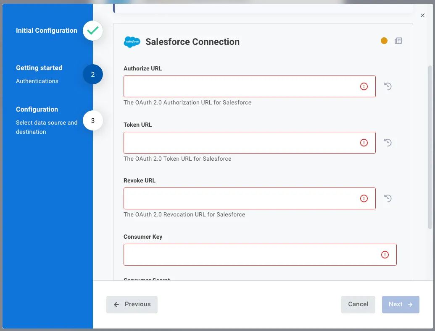This screenshot has height=331, width=435.
Task: Open the Initial Configuration step
Action: click(x=46, y=31)
